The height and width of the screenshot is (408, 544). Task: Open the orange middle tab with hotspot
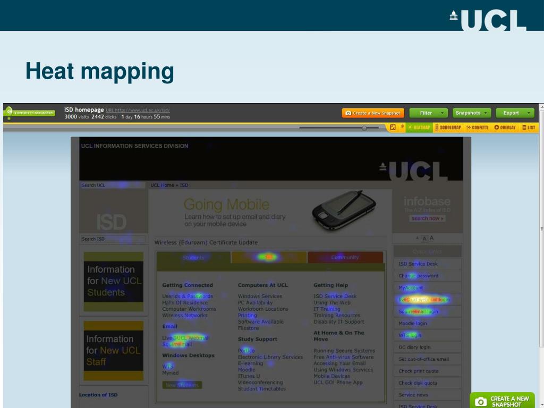tap(269, 257)
